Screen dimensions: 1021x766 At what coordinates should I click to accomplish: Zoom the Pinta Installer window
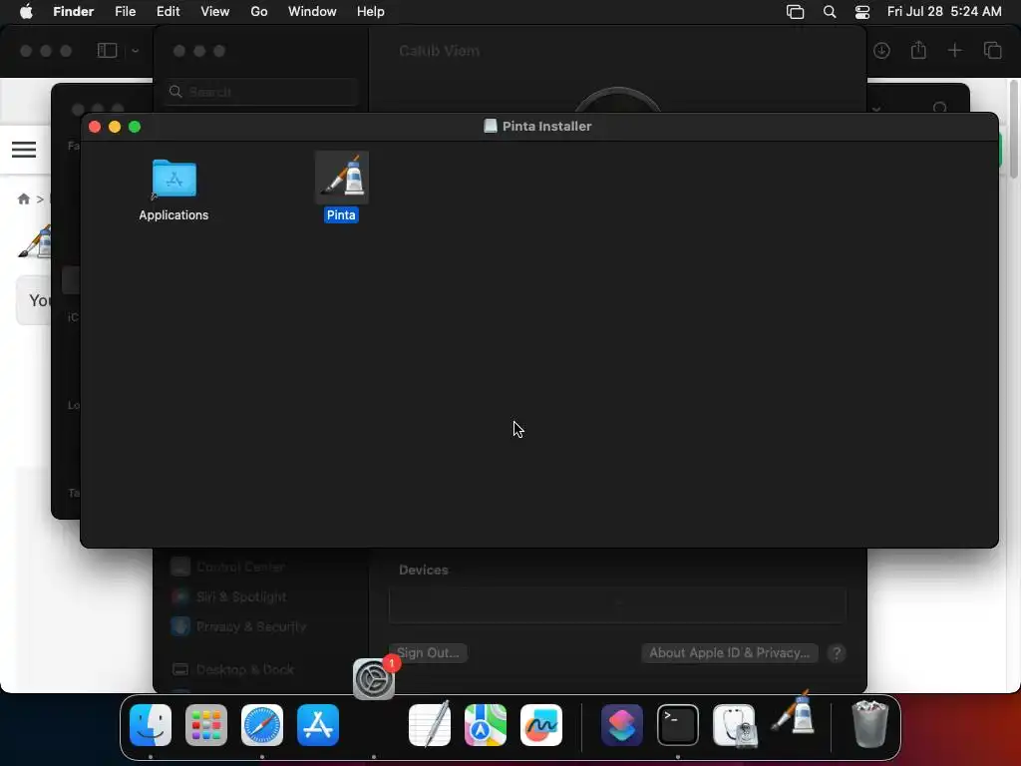135,127
